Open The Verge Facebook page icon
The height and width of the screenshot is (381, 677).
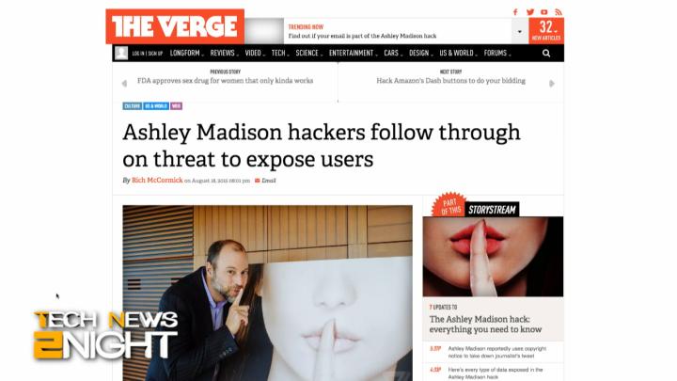(515, 12)
